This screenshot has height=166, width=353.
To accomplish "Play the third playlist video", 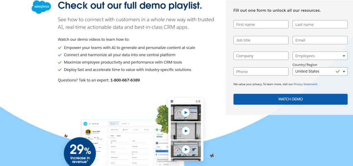I will tap(185, 149).
